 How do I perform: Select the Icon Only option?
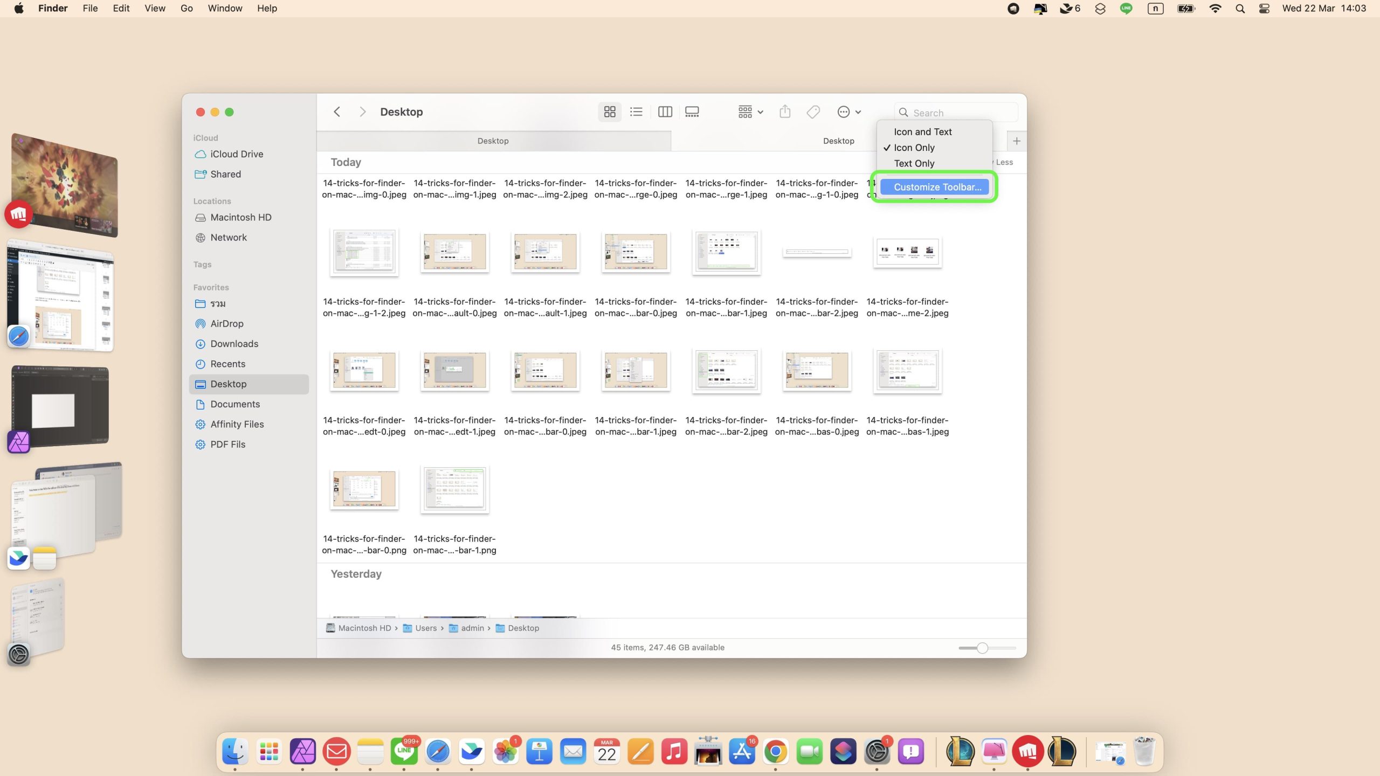(x=914, y=148)
